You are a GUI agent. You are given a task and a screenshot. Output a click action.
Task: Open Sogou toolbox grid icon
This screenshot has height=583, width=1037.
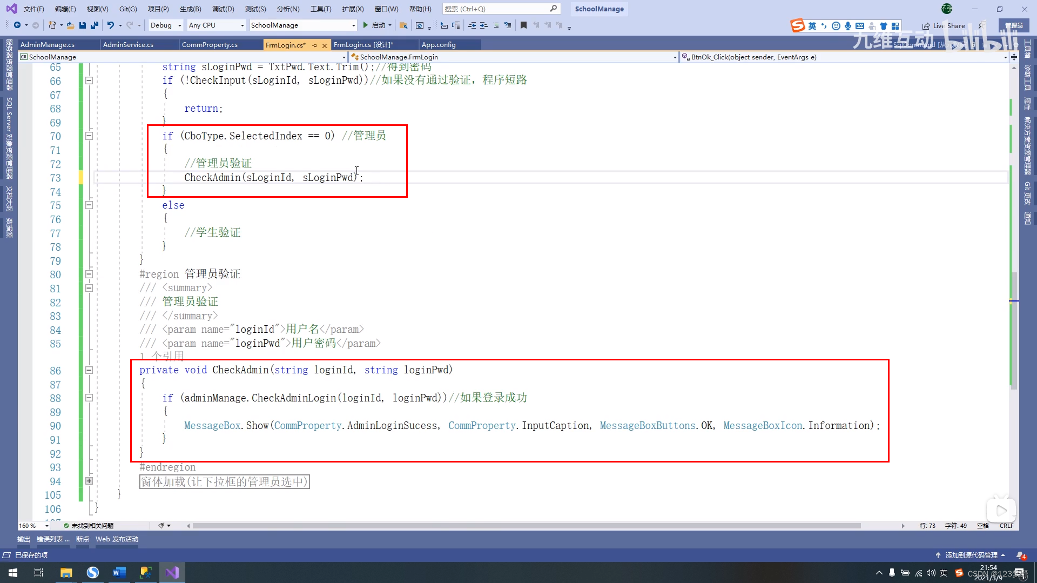pyautogui.click(x=895, y=26)
